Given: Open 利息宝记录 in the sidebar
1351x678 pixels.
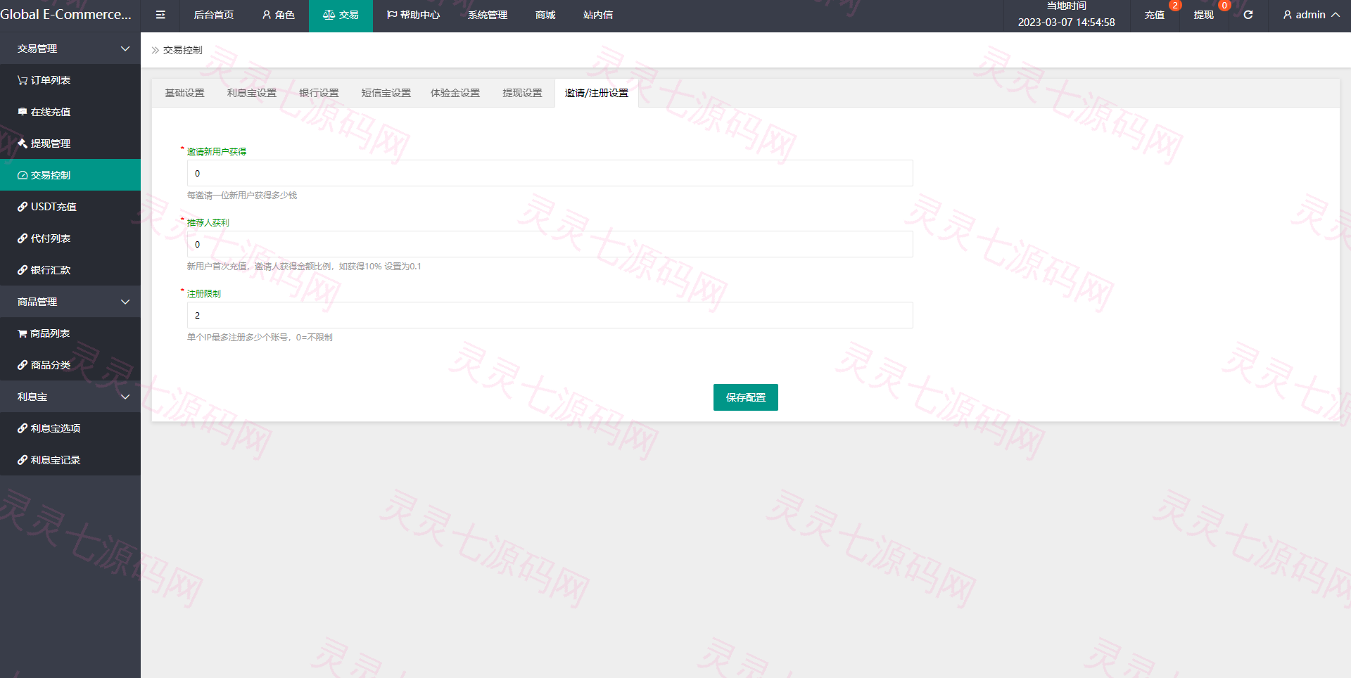Looking at the screenshot, I should click(x=70, y=460).
